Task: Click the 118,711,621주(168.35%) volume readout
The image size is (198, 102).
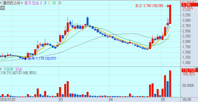Action: coord(18,73)
